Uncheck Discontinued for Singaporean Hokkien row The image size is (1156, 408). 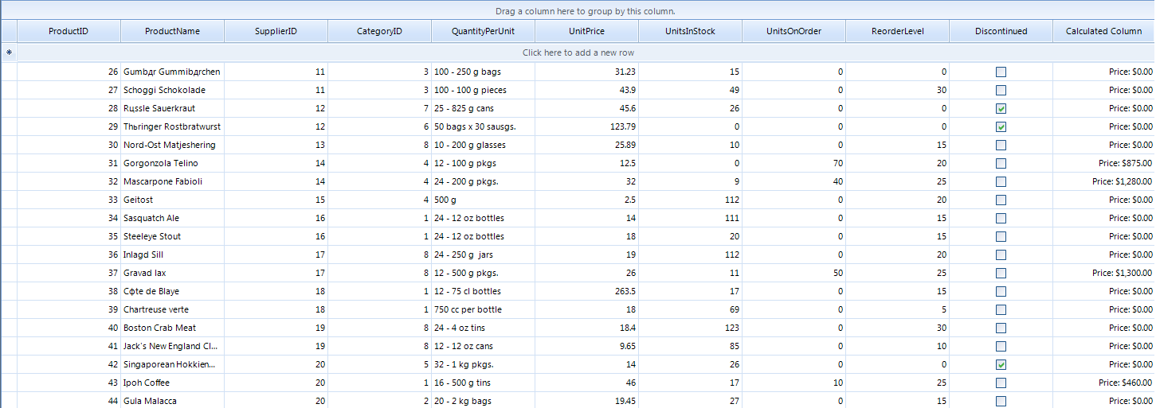click(x=1001, y=364)
